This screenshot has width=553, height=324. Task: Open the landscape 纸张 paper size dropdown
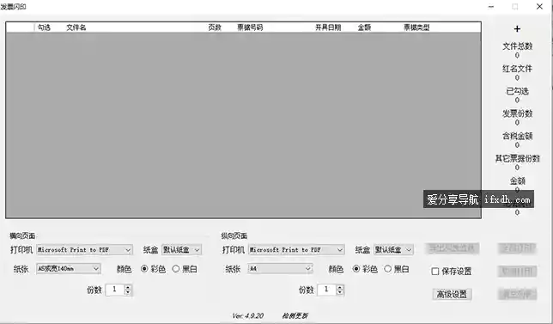[x=69, y=269]
